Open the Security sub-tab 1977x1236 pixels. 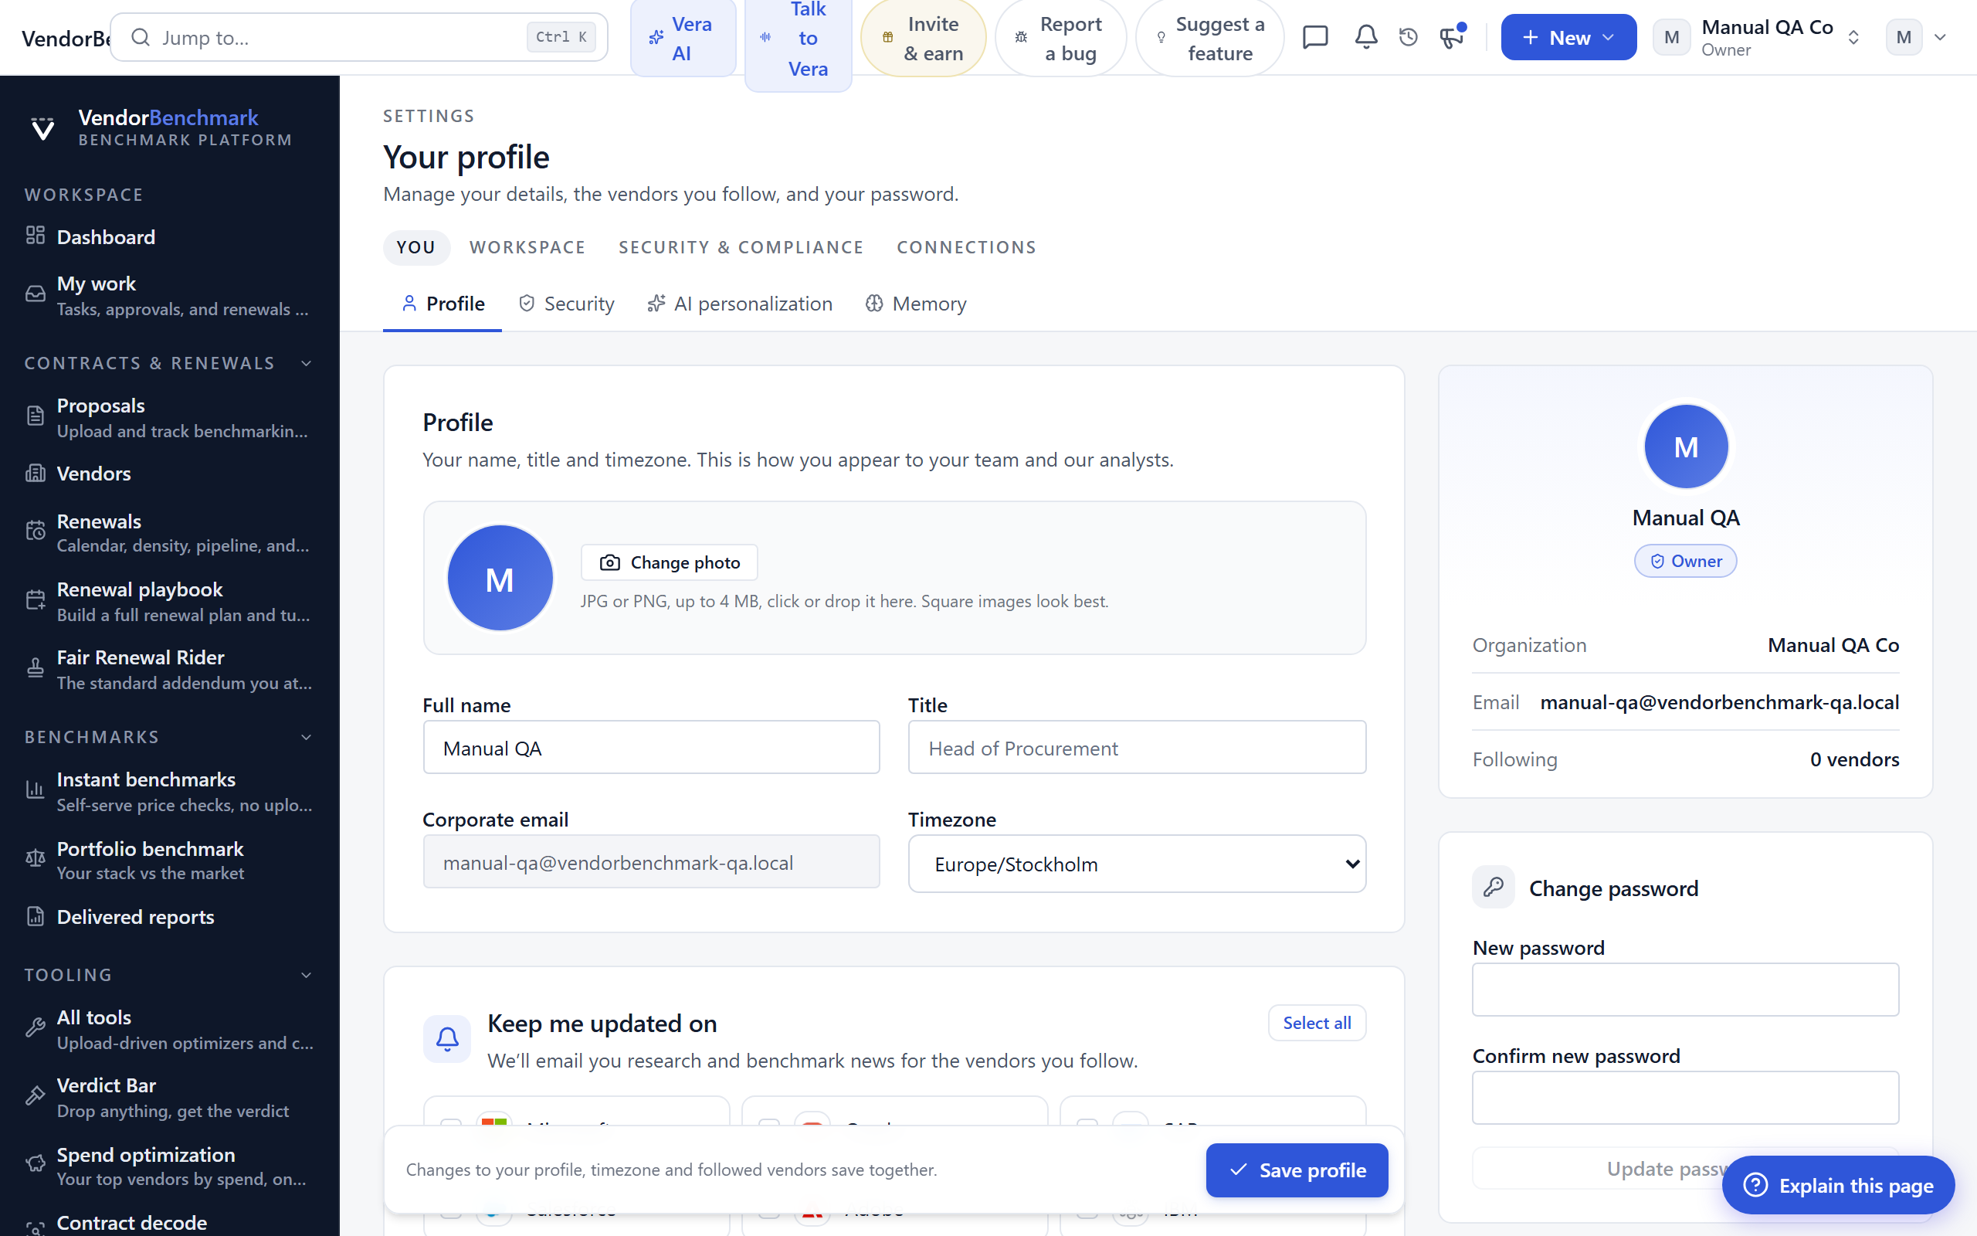point(566,304)
